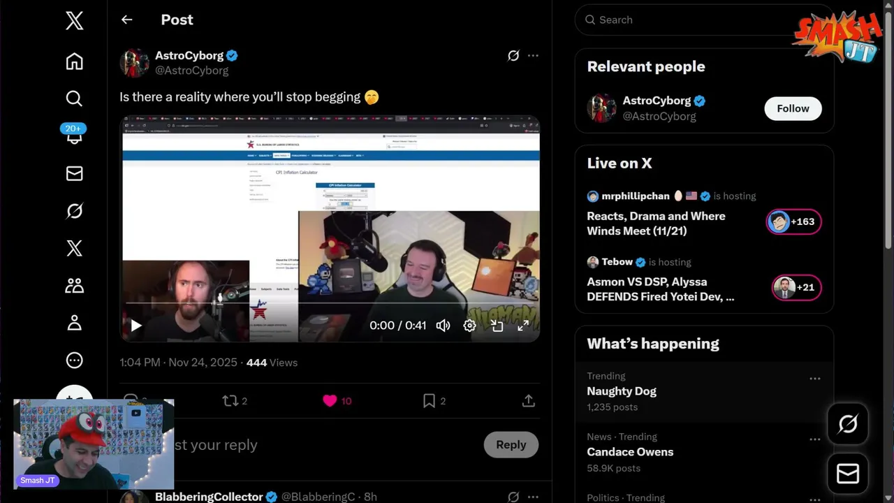Repost the post with 2 reposts
Image resolution: width=894 pixels, height=503 pixels.
(235, 401)
